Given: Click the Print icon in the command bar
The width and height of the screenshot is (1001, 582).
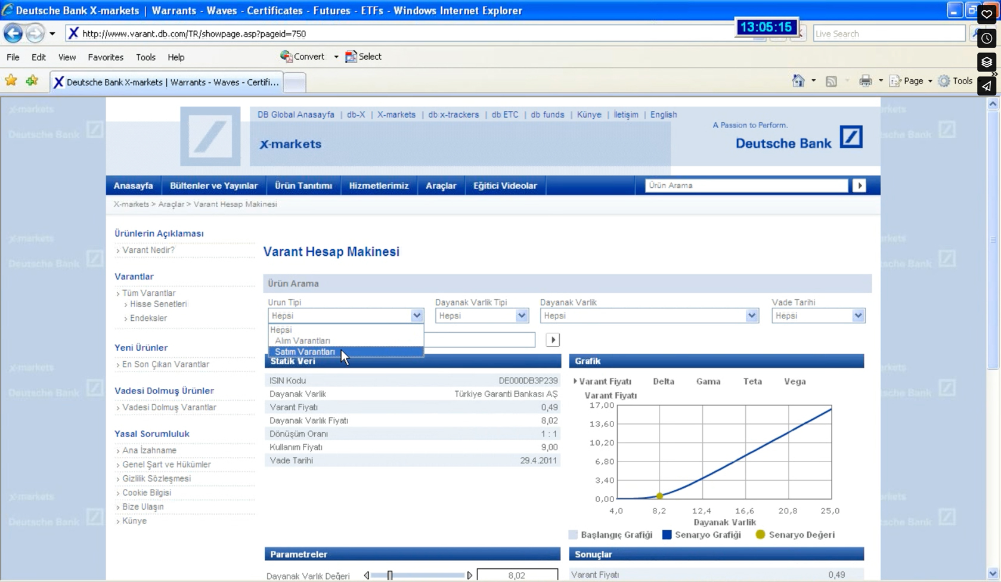Looking at the screenshot, I should (x=866, y=81).
